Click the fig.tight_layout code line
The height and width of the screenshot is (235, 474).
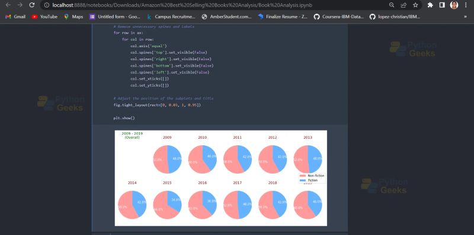coord(157,105)
